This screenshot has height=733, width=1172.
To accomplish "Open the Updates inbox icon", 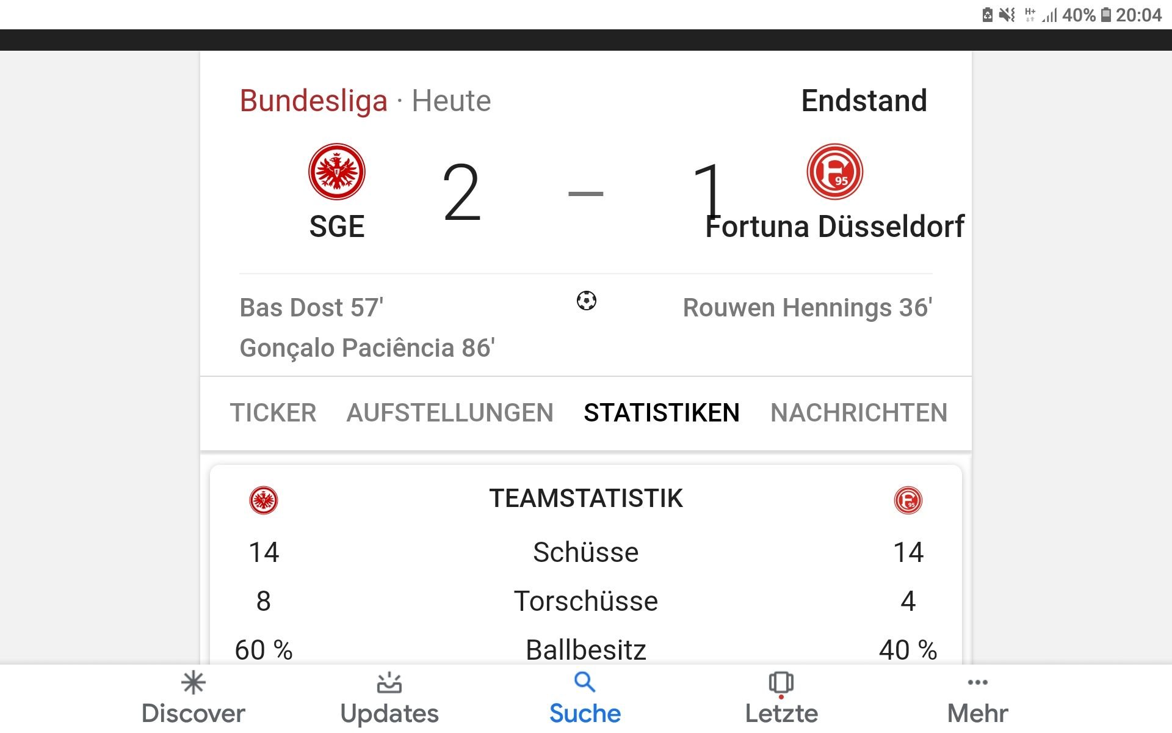I will (389, 683).
